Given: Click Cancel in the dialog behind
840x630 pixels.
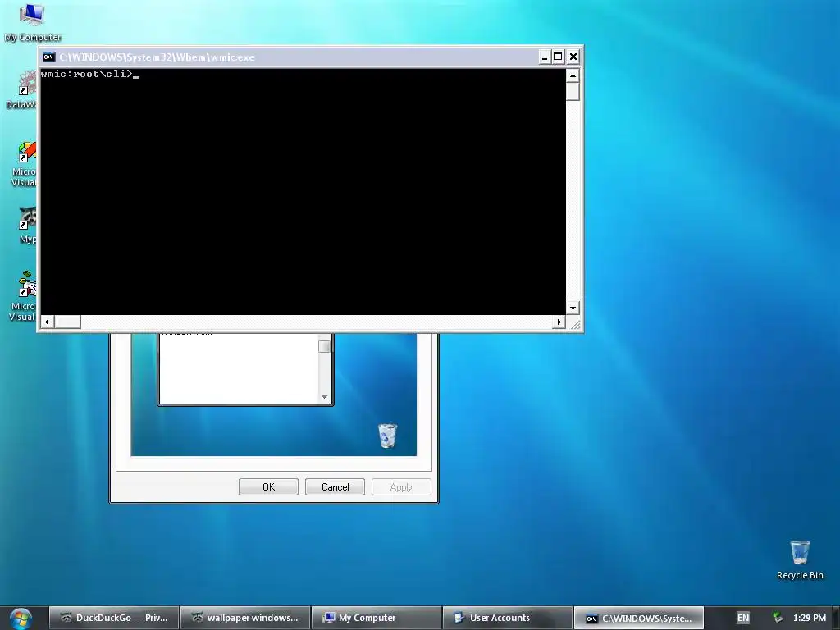Looking at the screenshot, I should 335,487.
